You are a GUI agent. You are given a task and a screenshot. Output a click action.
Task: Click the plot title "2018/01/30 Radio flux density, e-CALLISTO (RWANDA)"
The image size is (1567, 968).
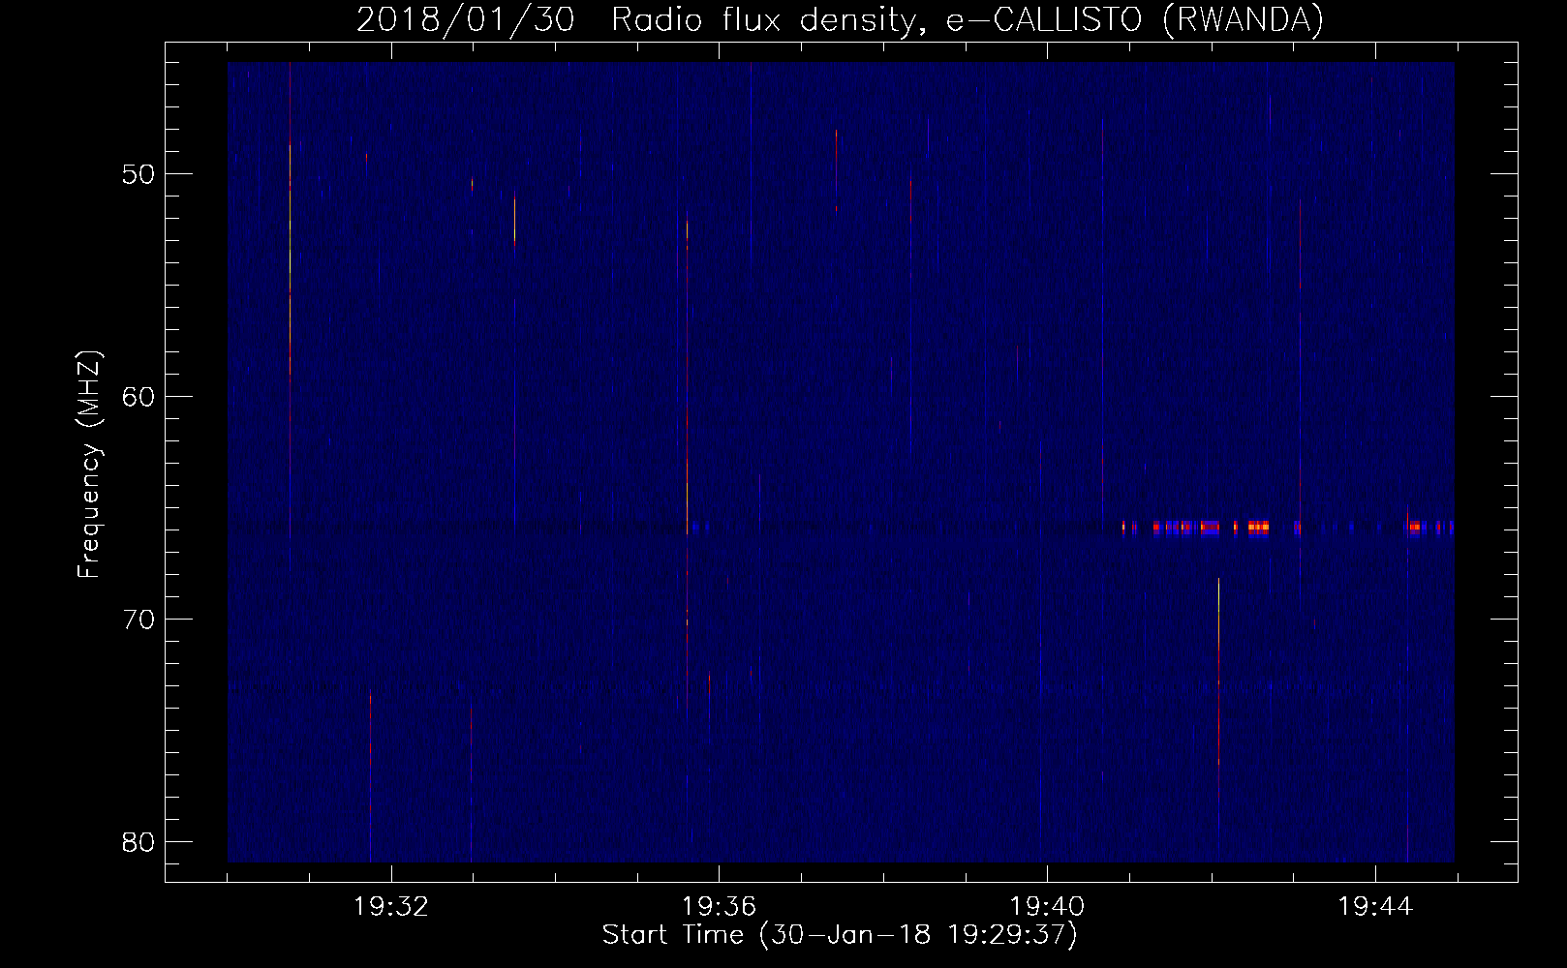[840, 19]
